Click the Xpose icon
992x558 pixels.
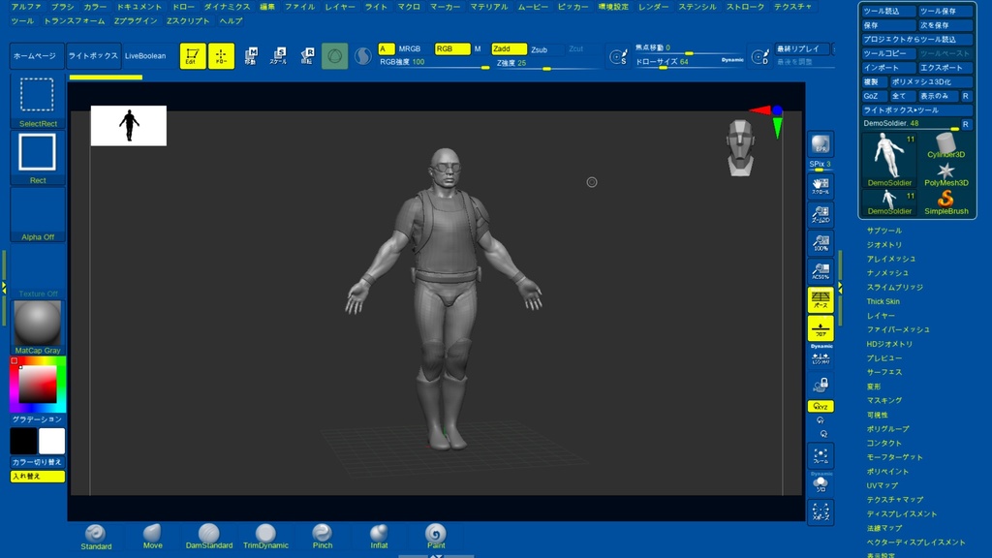pos(821,512)
